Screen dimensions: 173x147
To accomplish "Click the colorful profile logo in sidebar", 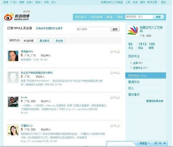I will pyautogui.click(x=133, y=31).
